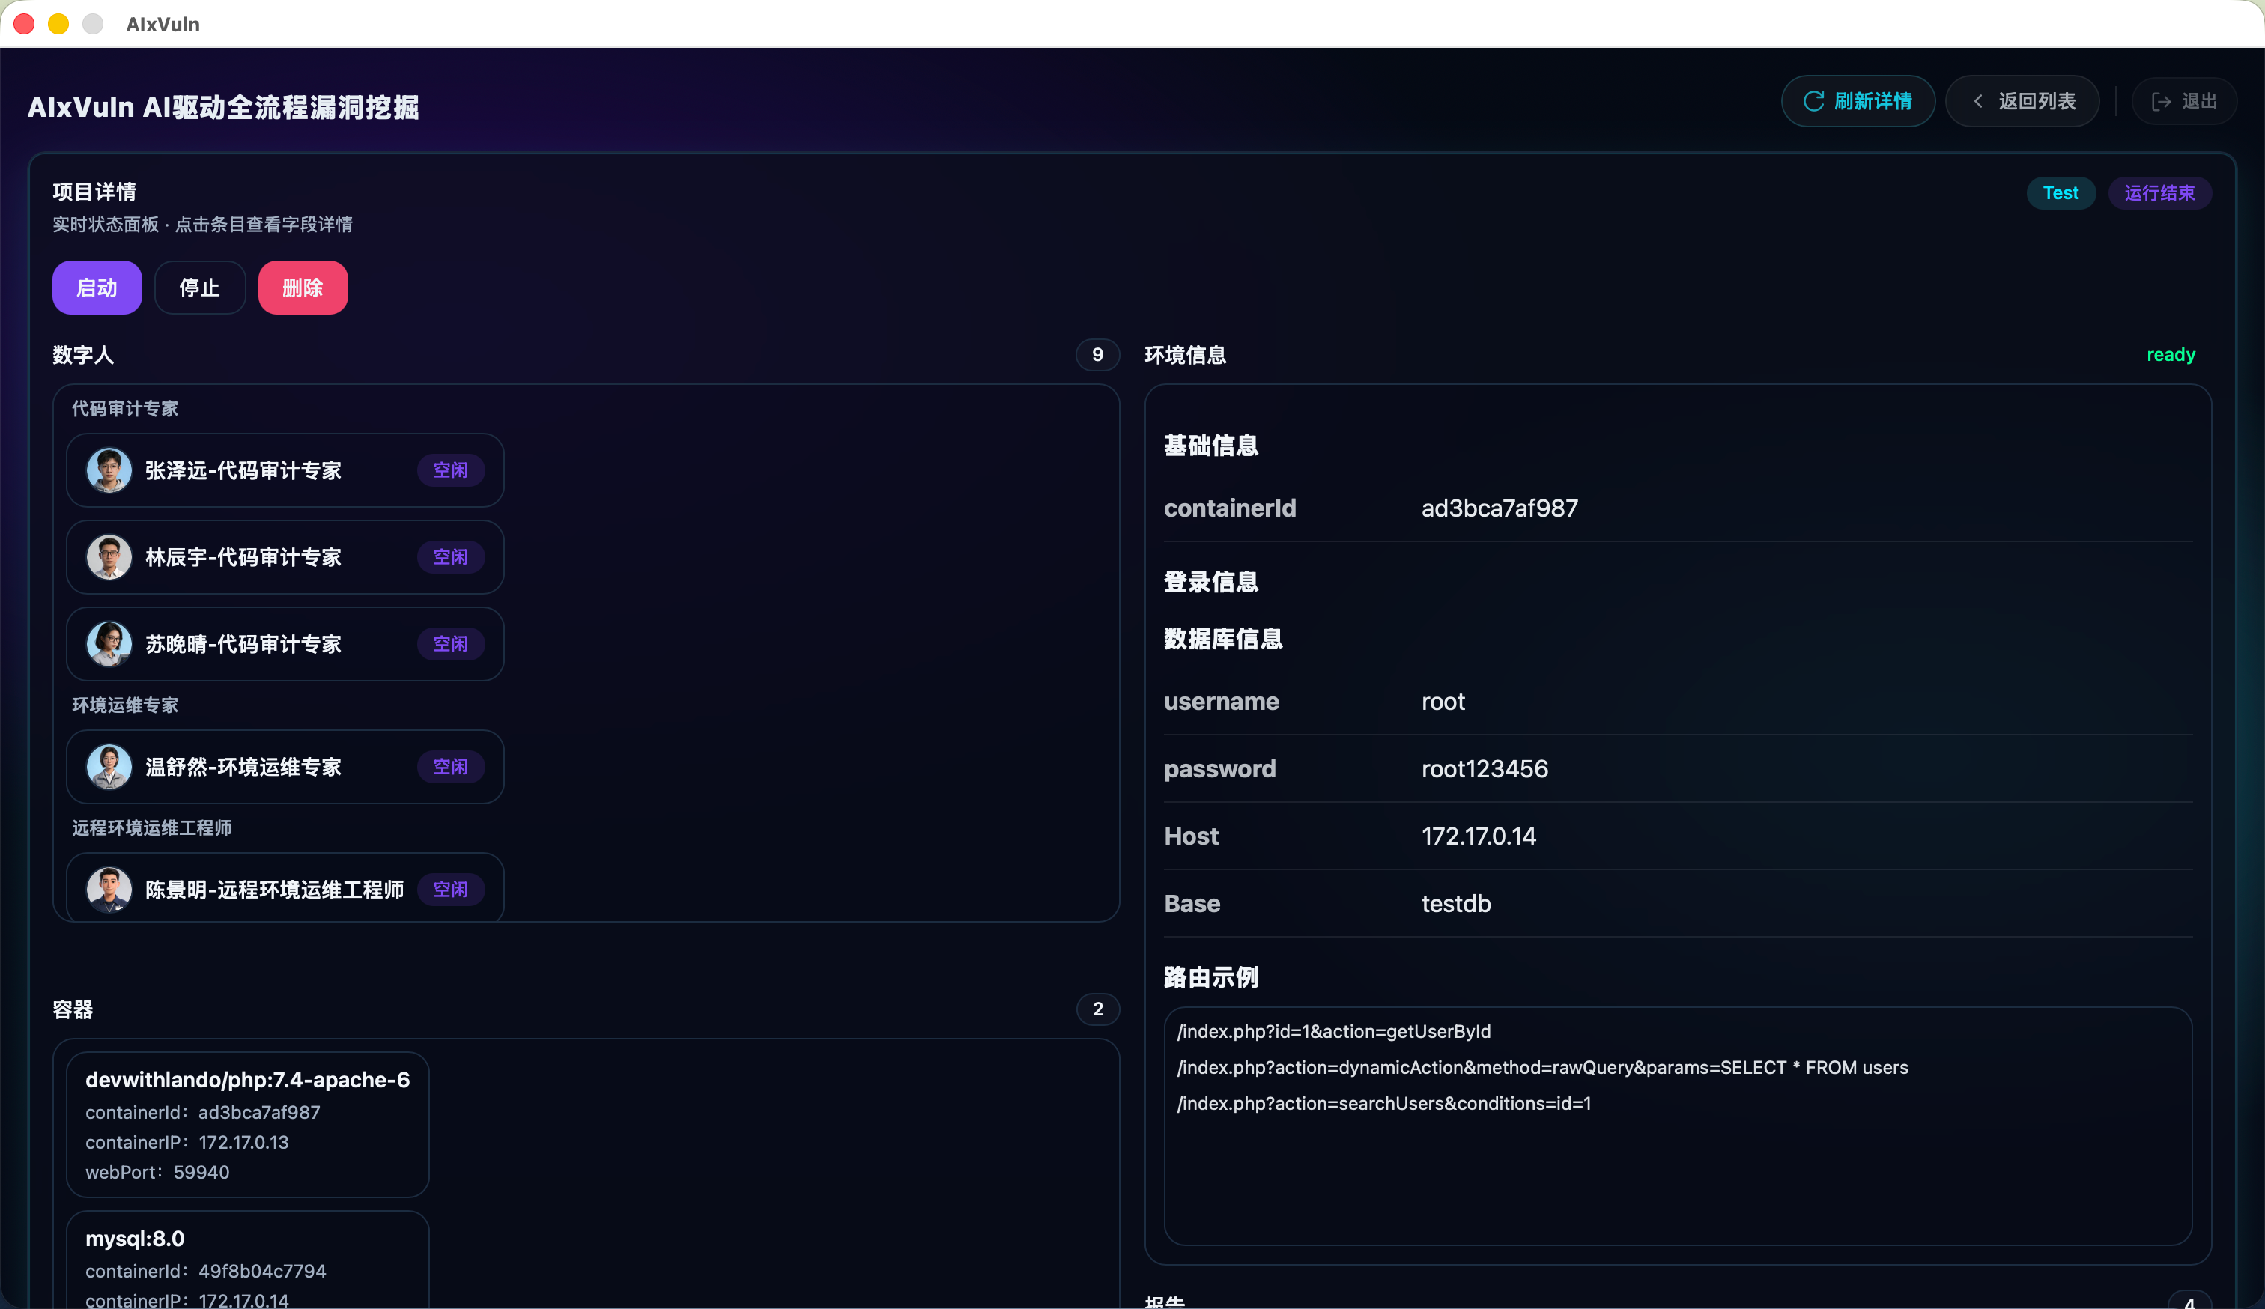Click 张泽远's avatar

click(x=109, y=470)
